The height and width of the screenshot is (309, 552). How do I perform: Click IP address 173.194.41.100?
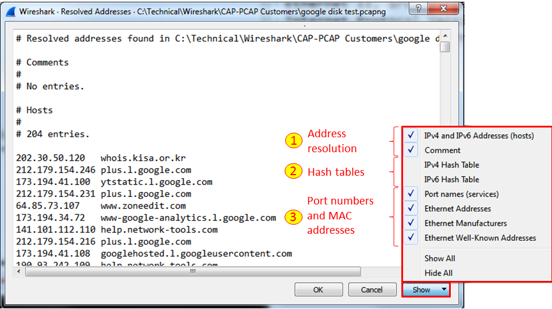coord(53,182)
